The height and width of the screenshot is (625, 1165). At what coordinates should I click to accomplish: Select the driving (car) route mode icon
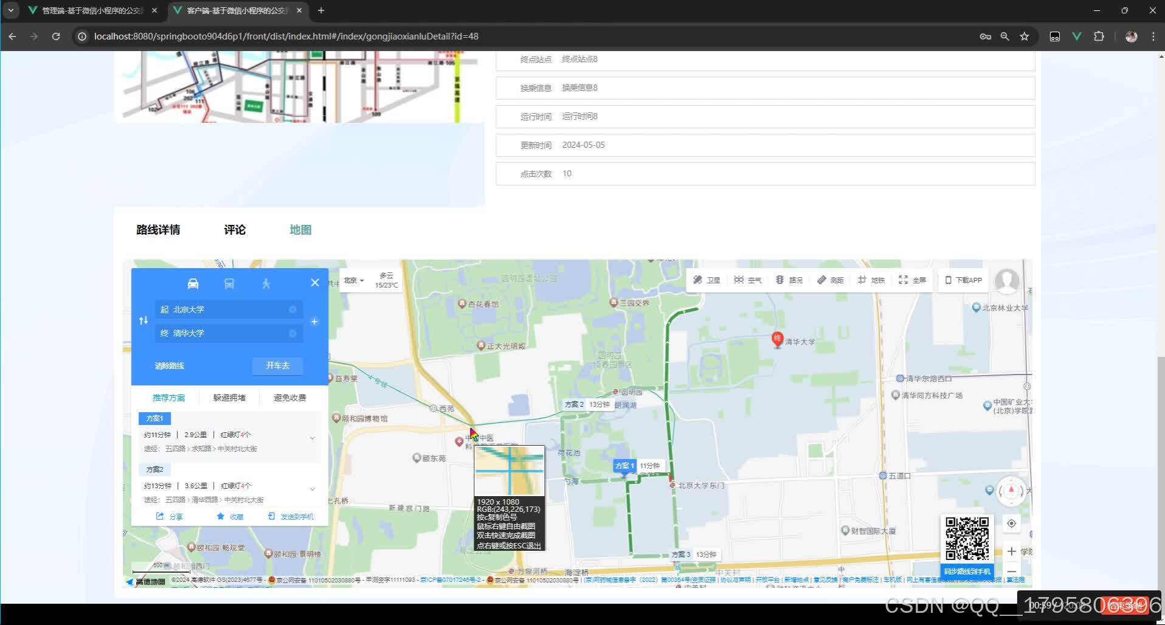[193, 283]
